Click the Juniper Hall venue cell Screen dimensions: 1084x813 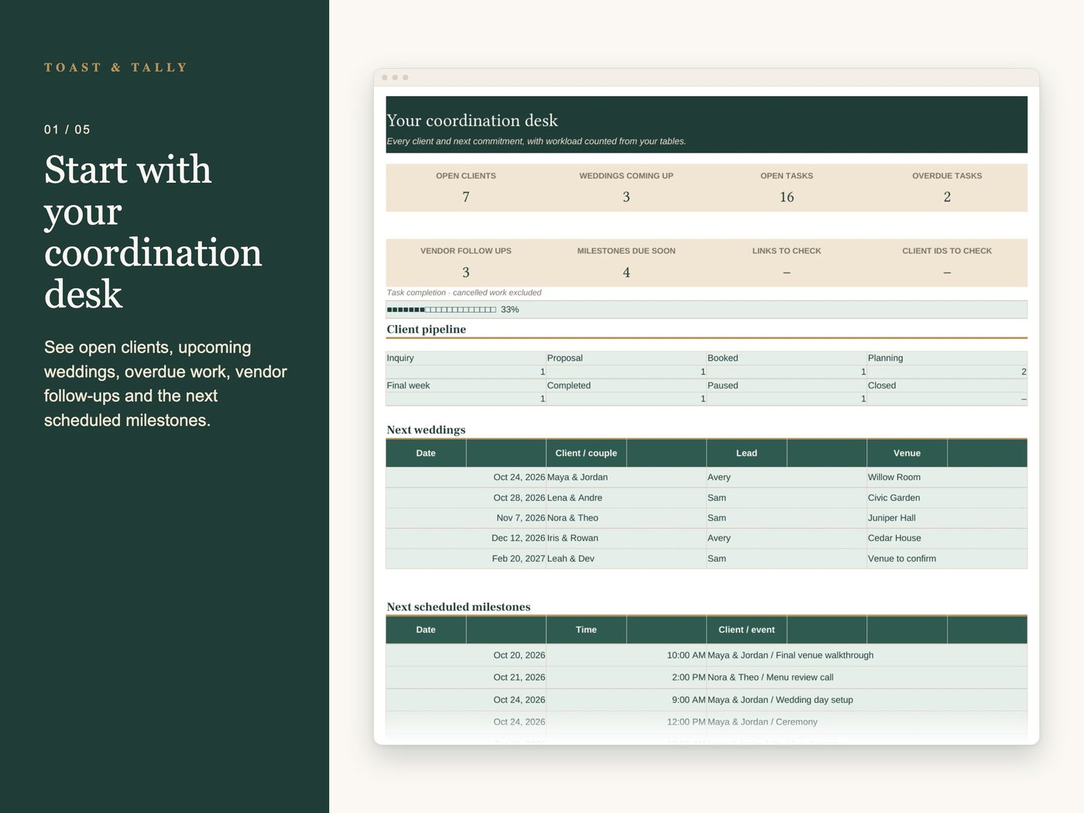947,518
